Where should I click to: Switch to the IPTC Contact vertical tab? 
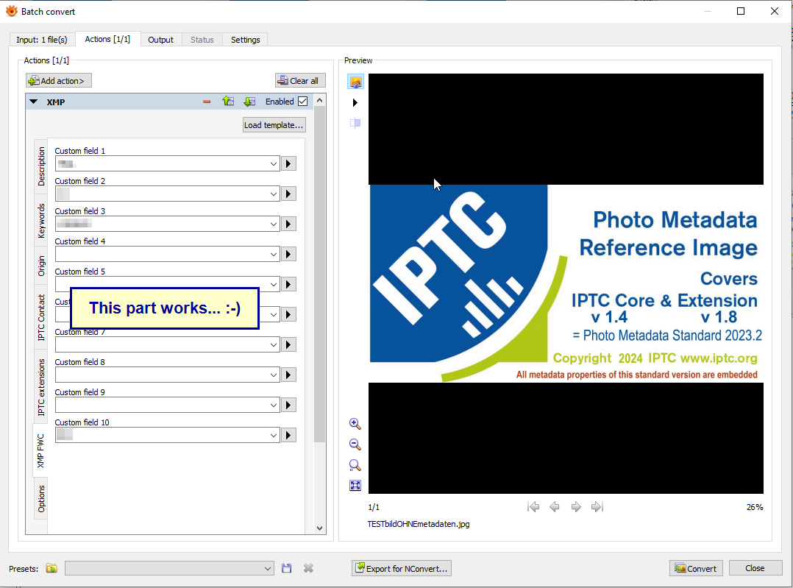point(41,317)
